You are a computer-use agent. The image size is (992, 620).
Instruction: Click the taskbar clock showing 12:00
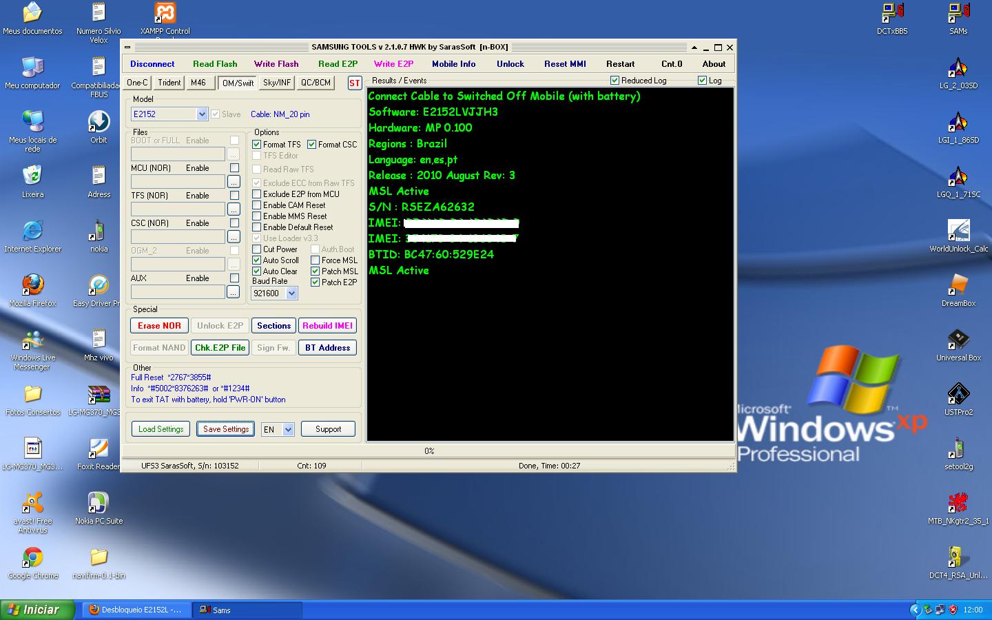[973, 610]
